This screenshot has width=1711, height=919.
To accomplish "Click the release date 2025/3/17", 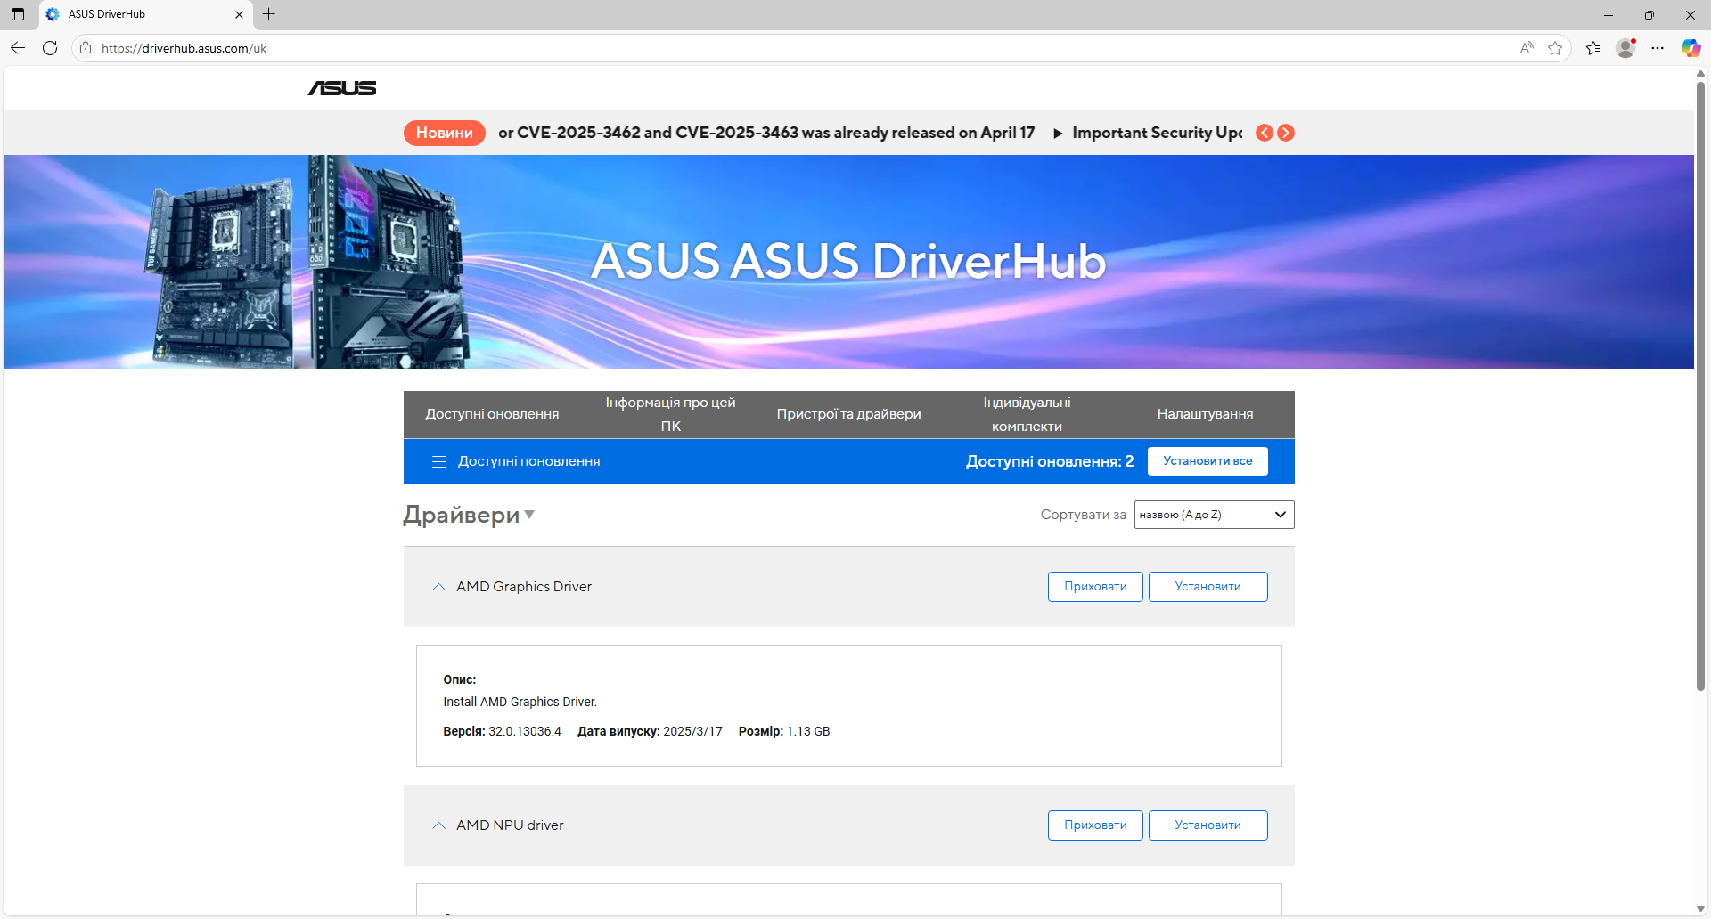I will click(692, 731).
